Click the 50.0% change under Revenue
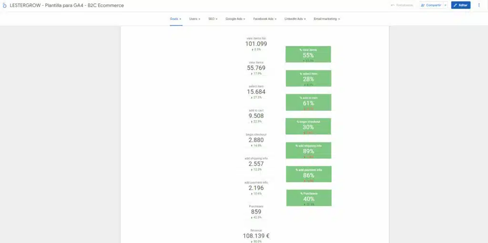 click(x=256, y=242)
